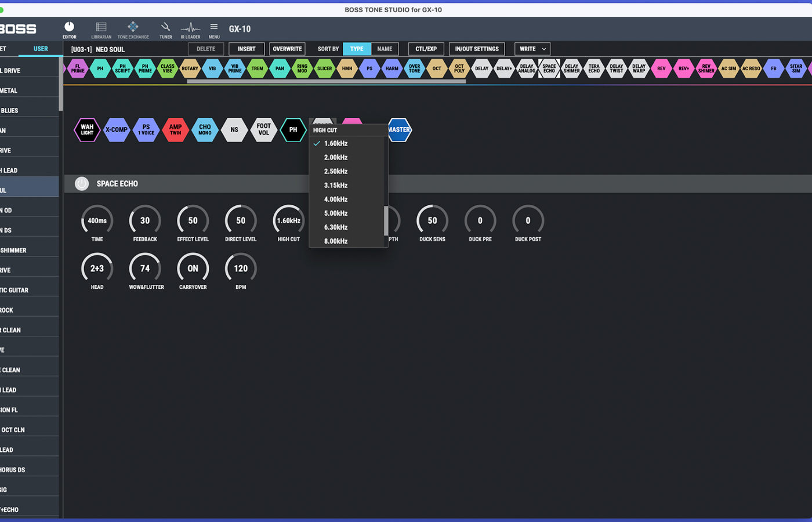Open IN/OUT SETTINGS
812x522 pixels.
(477, 49)
